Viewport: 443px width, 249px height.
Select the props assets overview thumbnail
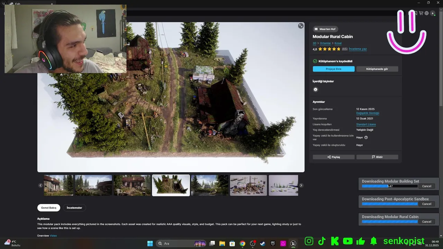click(x=248, y=185)
